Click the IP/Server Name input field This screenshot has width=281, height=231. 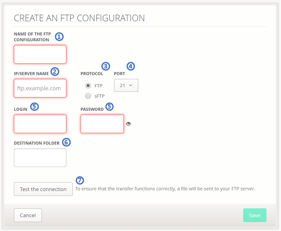tap(40, 88)
